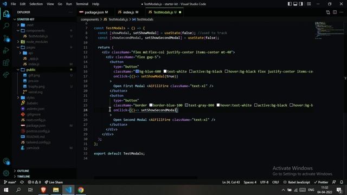Click UTF-8 encoding status item
This screenshot has height=195, width=347.
[x=264, y=182]
